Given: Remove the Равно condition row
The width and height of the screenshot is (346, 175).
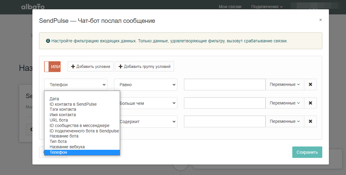Looking at the screenshot, I should [x=310, y=85].
